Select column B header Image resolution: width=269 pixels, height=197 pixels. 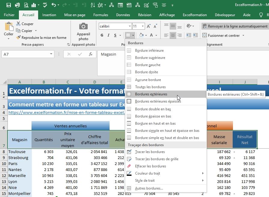click(44, 82)
